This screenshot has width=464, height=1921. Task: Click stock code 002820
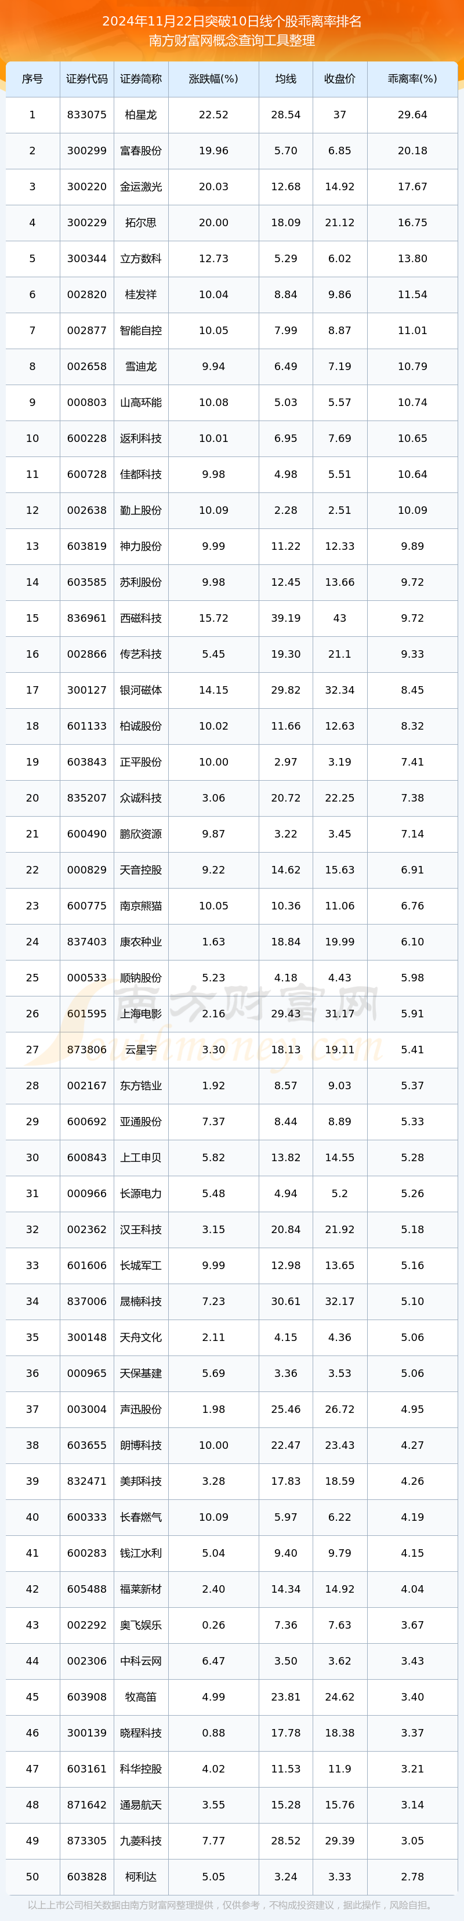[86, 295]
